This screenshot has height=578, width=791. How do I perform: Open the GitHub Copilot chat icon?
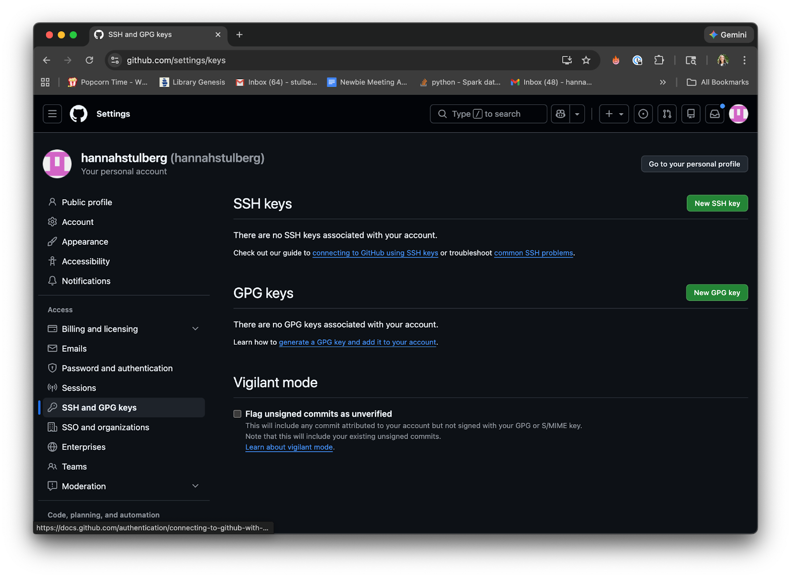point(560,114)
